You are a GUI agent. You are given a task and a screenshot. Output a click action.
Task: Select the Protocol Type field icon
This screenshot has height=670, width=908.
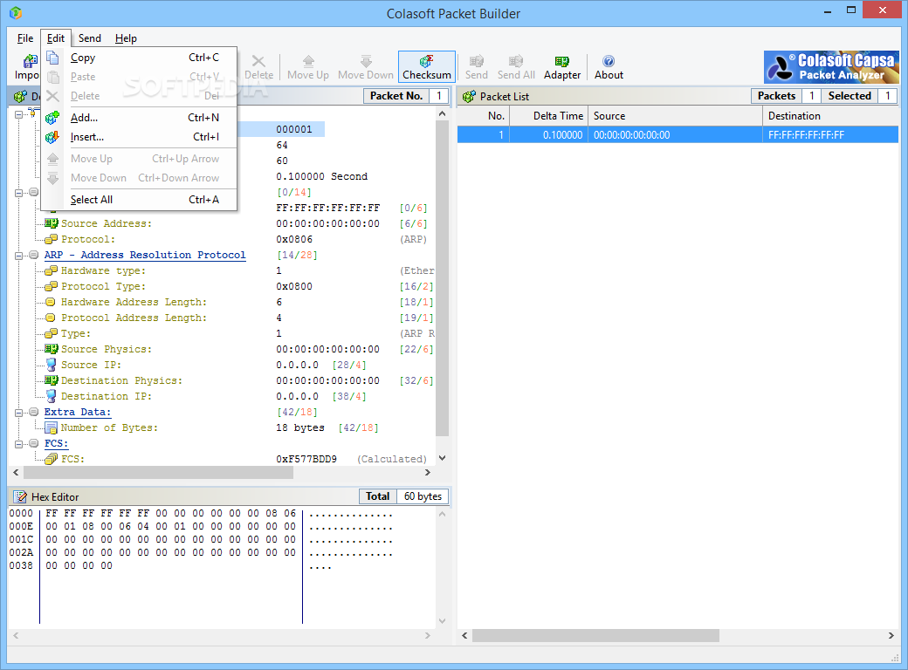tap(51, 286)
